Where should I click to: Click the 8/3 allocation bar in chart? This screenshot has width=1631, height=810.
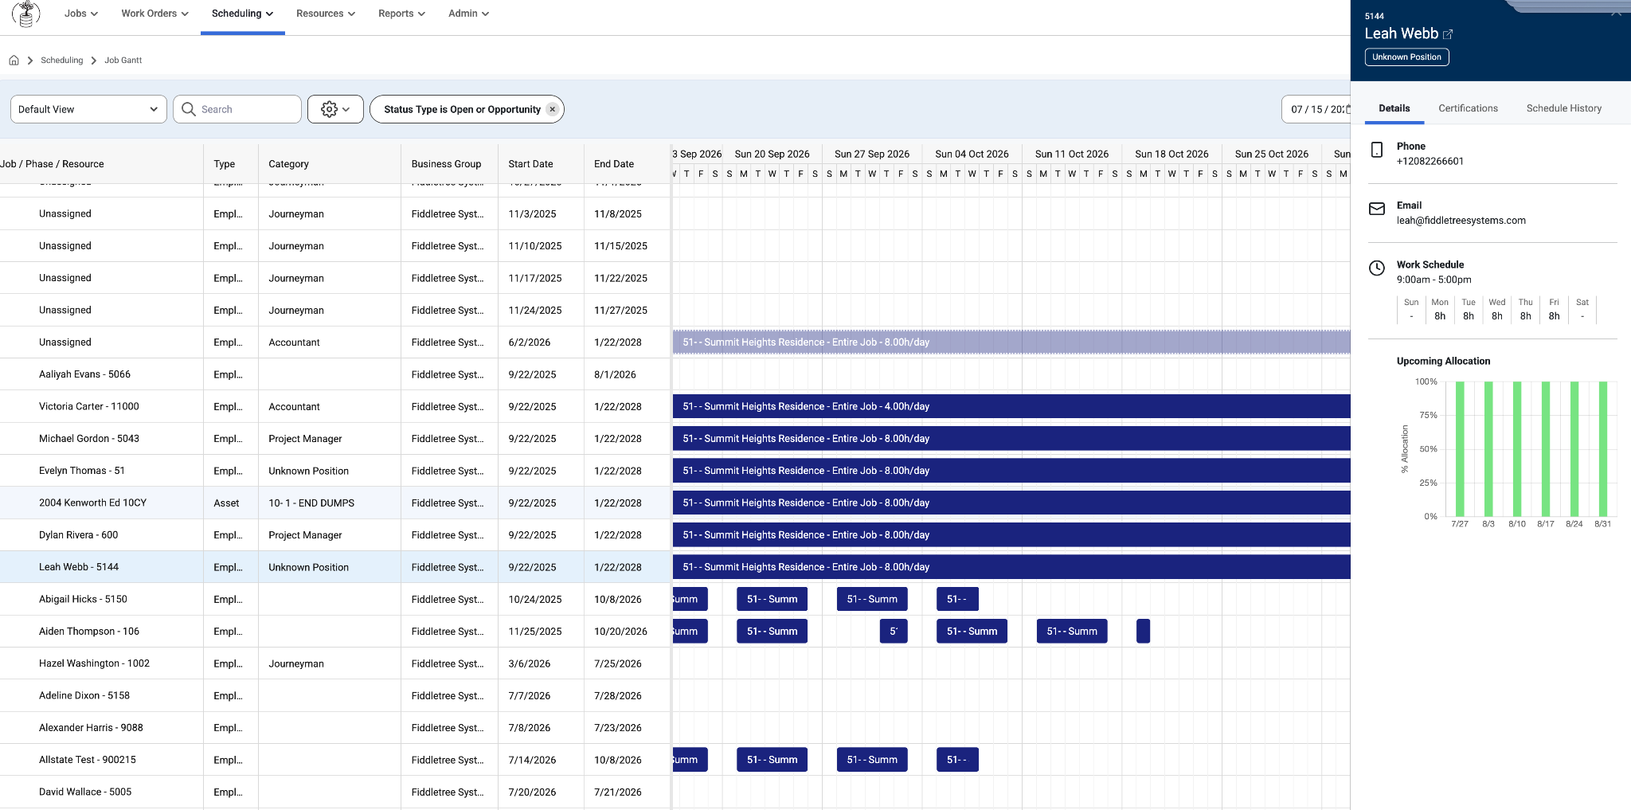1488,449
